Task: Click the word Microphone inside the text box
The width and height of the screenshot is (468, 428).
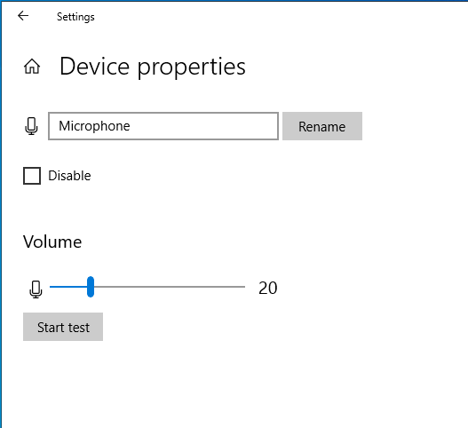Action: 94,126
